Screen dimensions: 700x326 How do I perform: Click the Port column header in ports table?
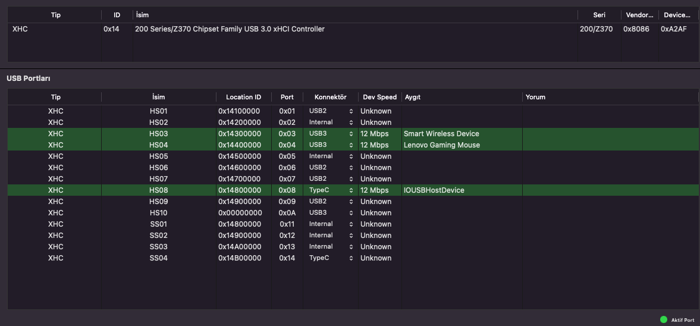tap(287, 97)
